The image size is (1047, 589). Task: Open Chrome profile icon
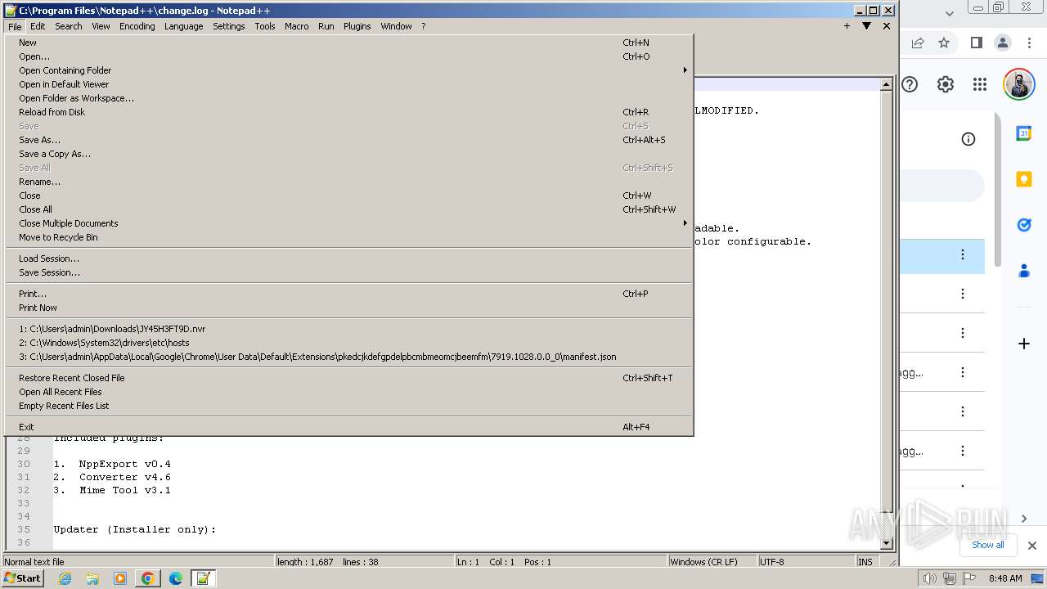tap(1003, 43)
